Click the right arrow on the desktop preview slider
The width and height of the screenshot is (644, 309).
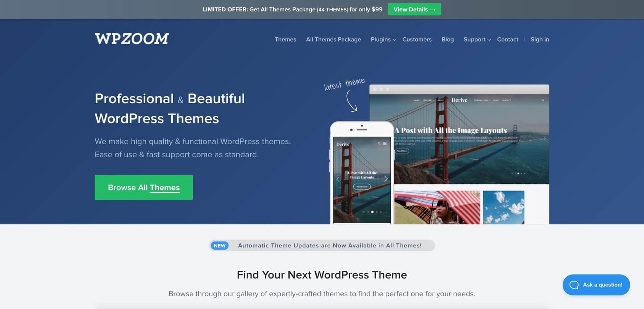pos(544,139)
